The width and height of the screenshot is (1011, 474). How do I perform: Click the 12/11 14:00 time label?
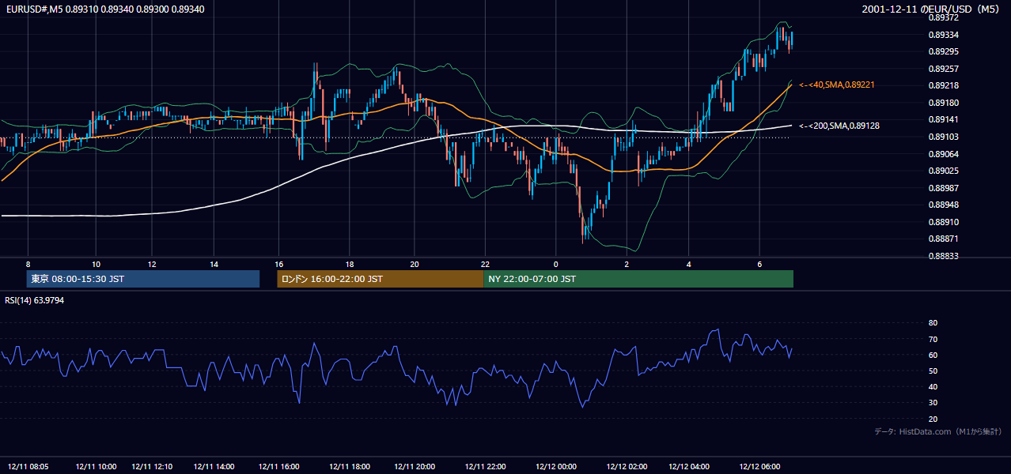[214, 466]
